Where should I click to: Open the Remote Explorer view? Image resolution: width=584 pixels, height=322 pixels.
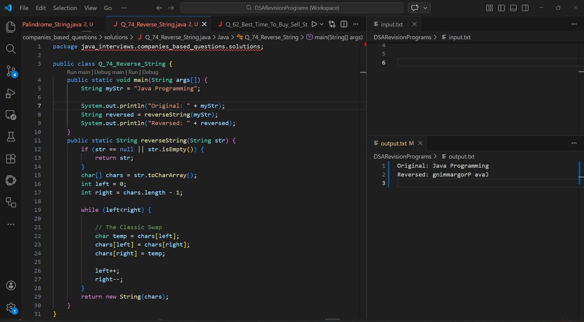pos(11,115)
